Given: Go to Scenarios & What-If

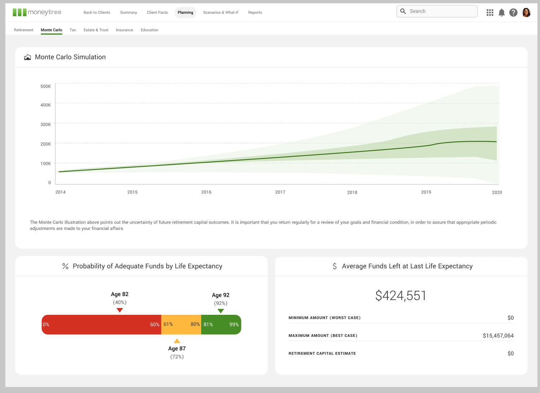Looking at the screenshot, I should (x=220, y=12).
